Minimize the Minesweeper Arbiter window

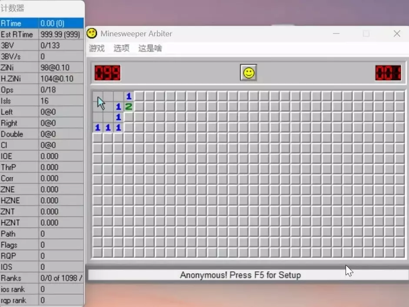pos(336,33)
